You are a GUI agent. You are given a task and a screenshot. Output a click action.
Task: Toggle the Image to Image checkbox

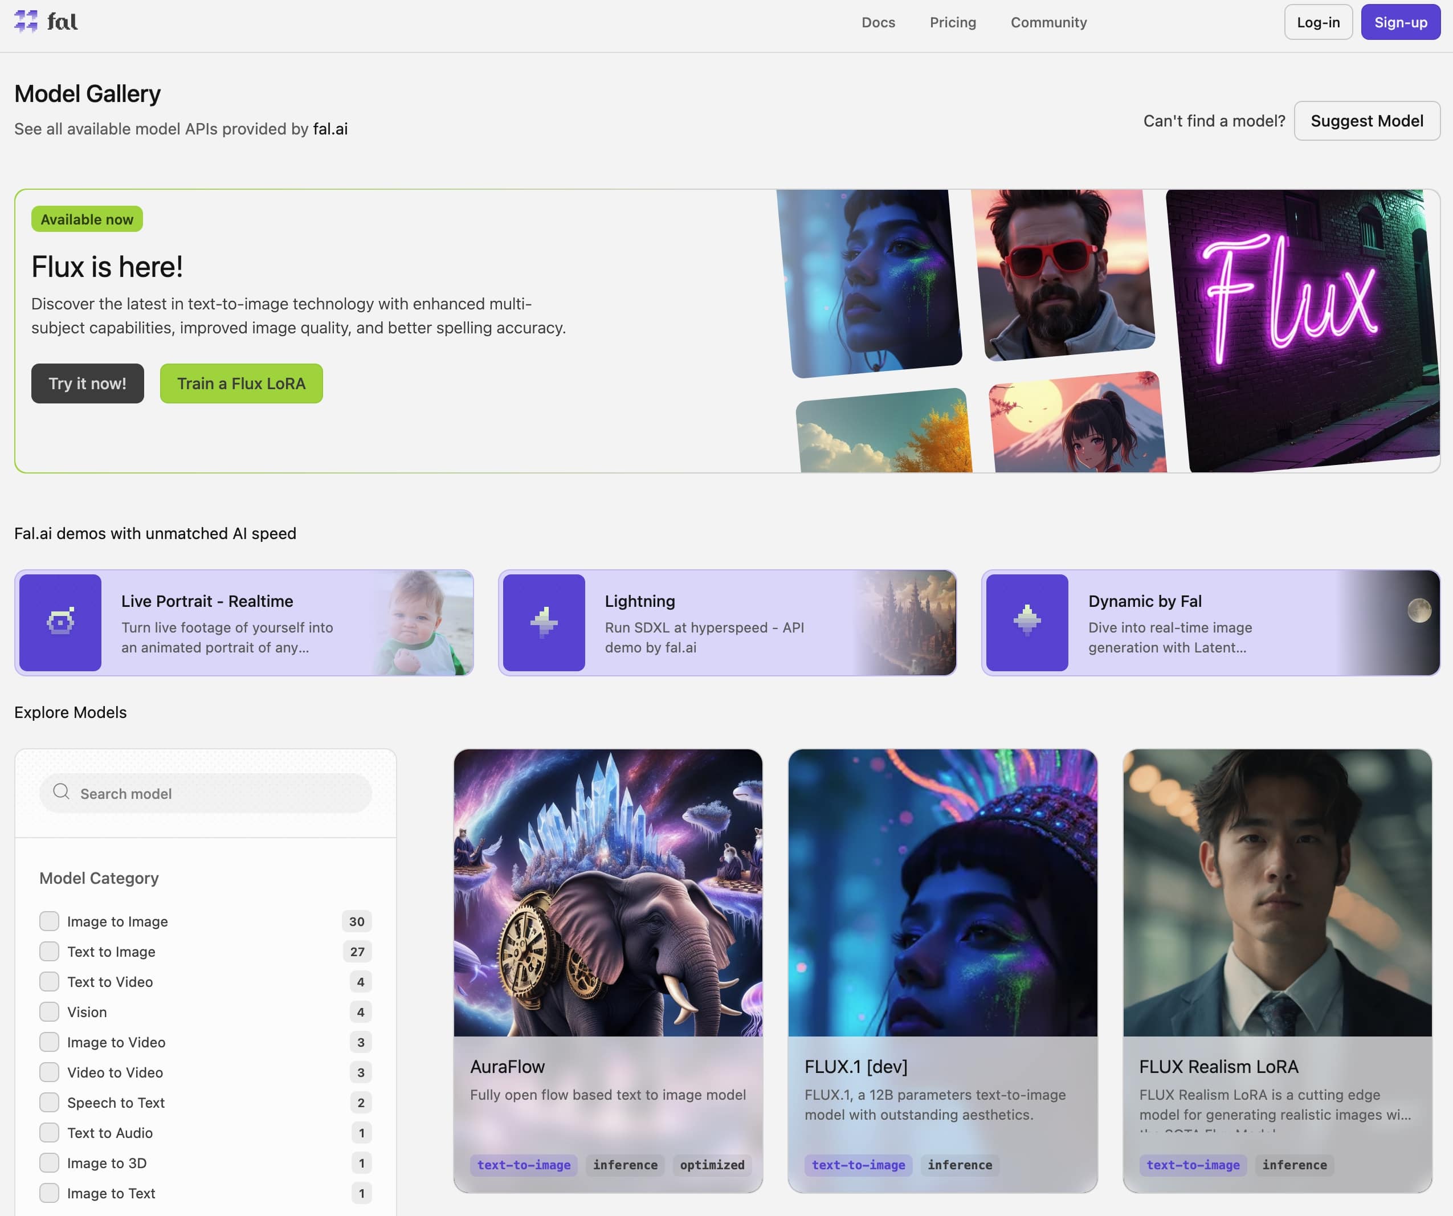[x=48, y=921]
